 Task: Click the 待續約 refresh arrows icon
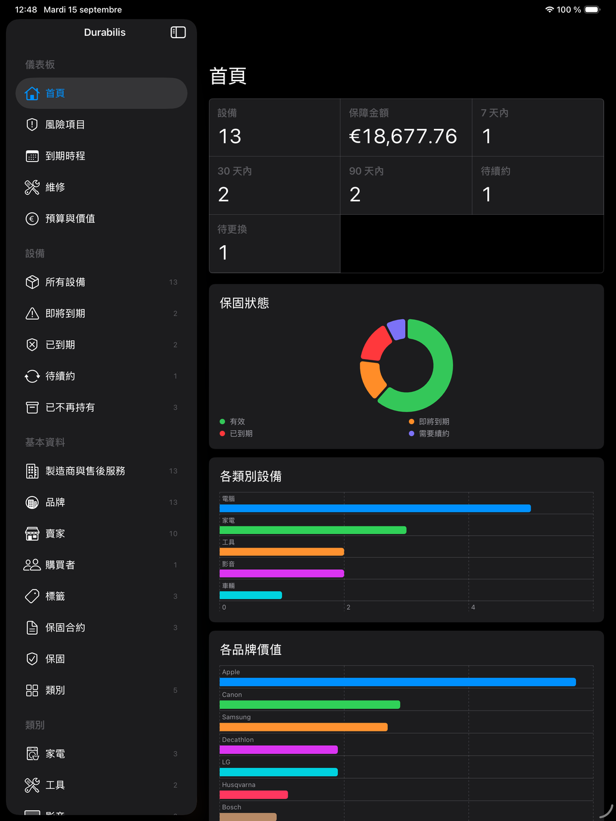click(32, 376)
